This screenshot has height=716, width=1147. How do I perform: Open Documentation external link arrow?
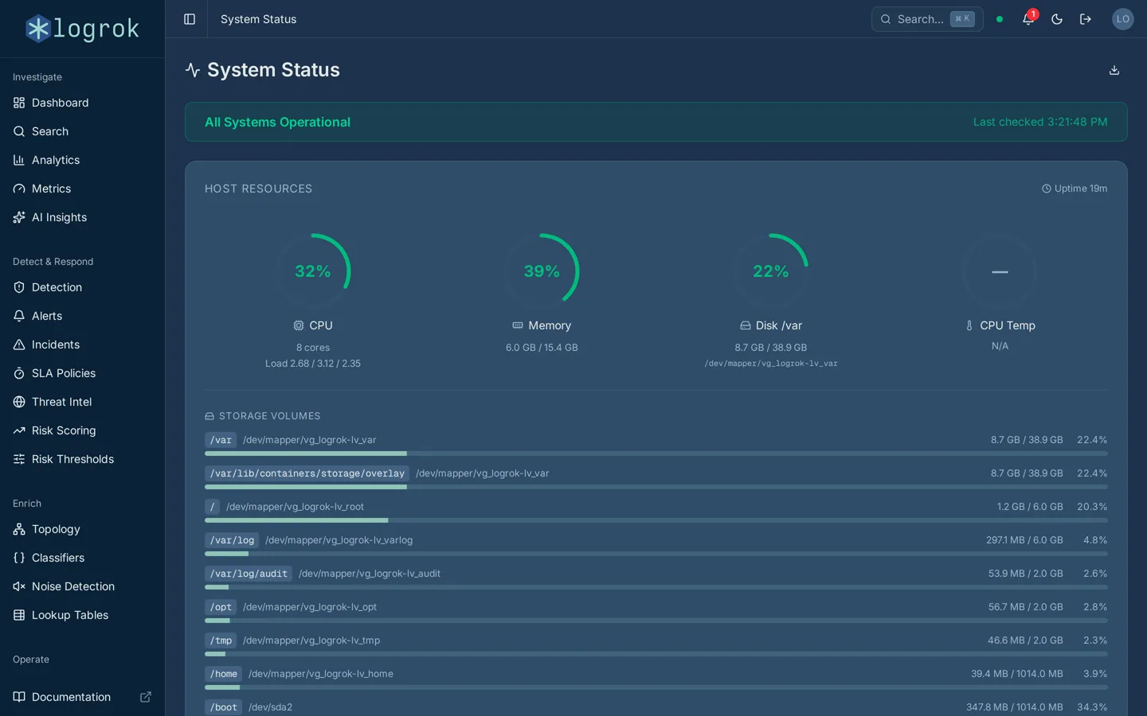[x=146, y=697]
